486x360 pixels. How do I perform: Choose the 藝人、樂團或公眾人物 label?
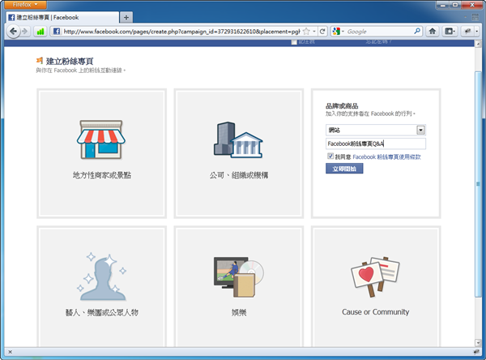pyautogui.click(x=102, y=312)
